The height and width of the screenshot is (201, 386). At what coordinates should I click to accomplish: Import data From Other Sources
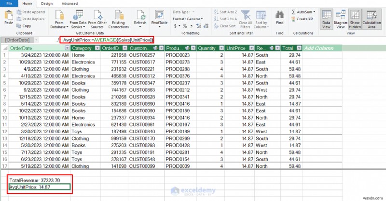point(97,19)
